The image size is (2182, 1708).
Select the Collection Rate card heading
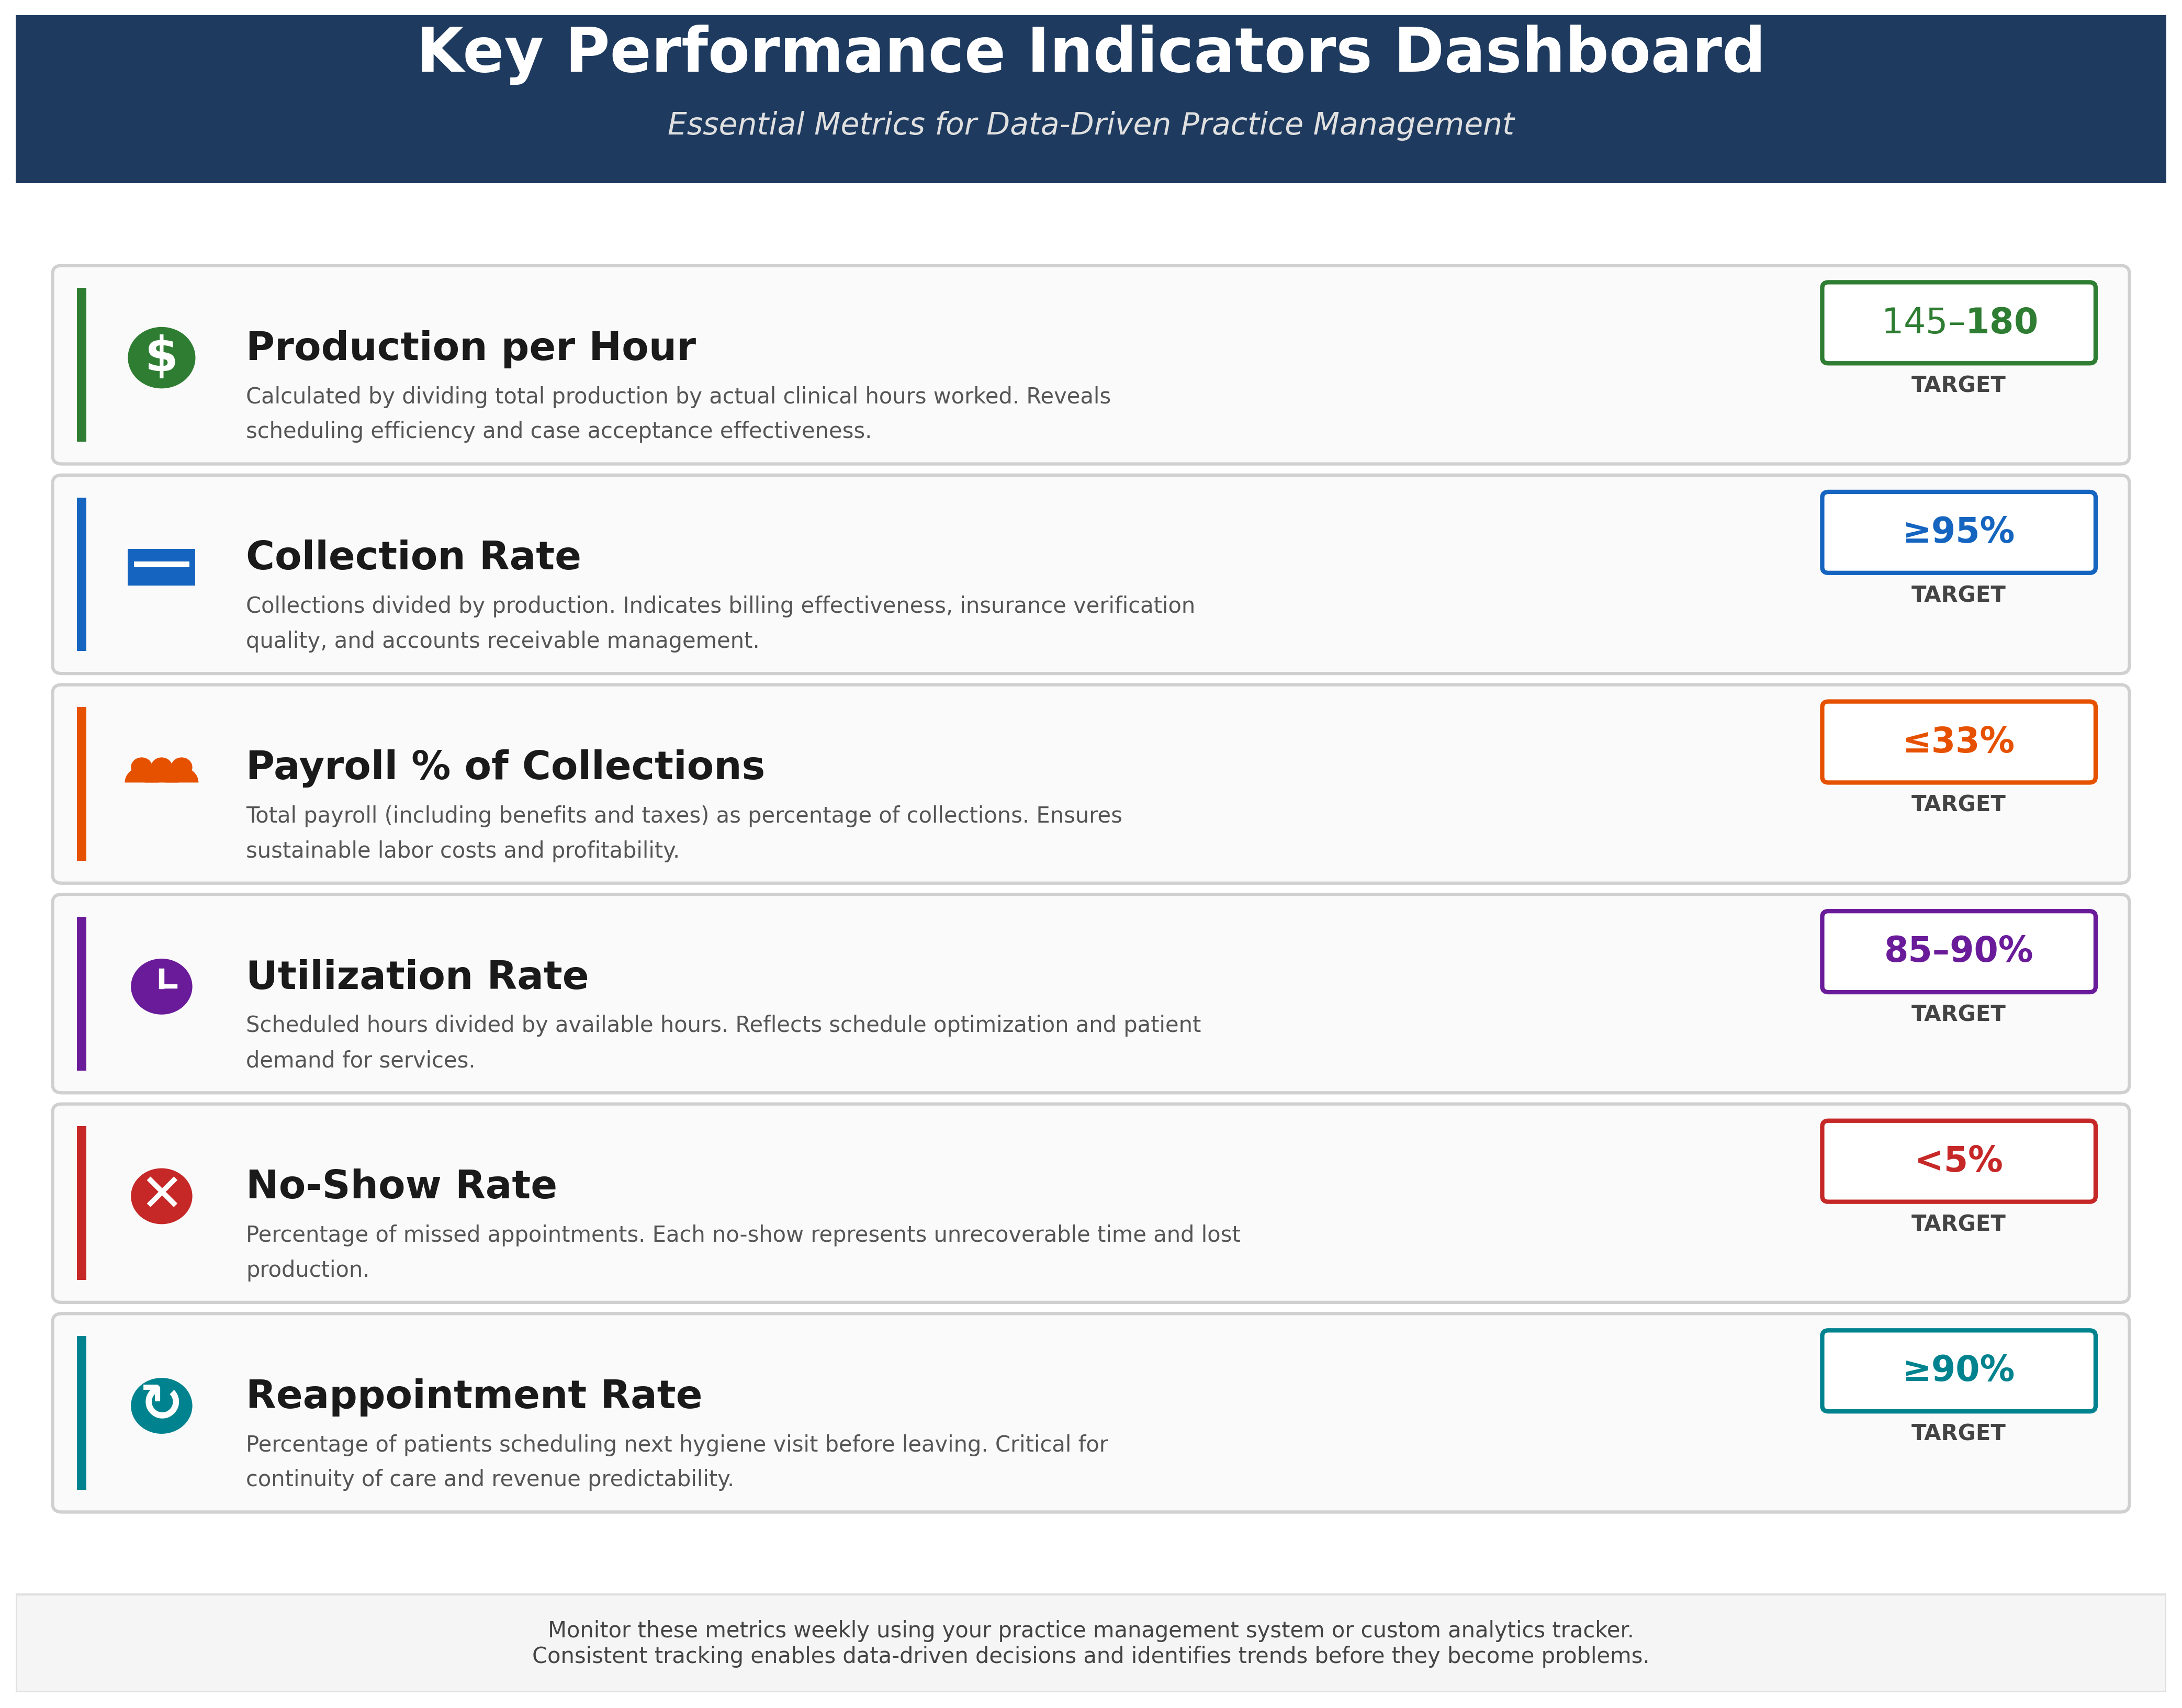[414, 555]
